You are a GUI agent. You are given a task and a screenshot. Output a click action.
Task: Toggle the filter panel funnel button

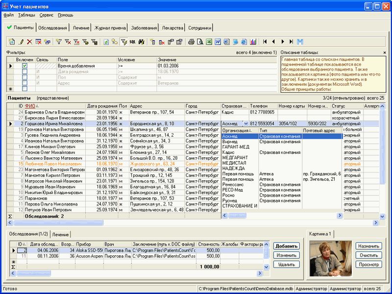(x=124, y=42)
